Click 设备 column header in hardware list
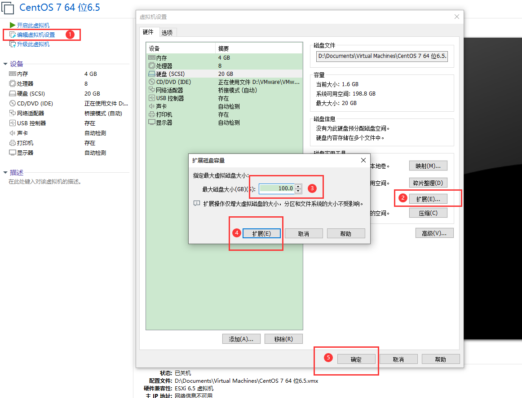Viewport: 522px width, 398px height. point(181,48)
